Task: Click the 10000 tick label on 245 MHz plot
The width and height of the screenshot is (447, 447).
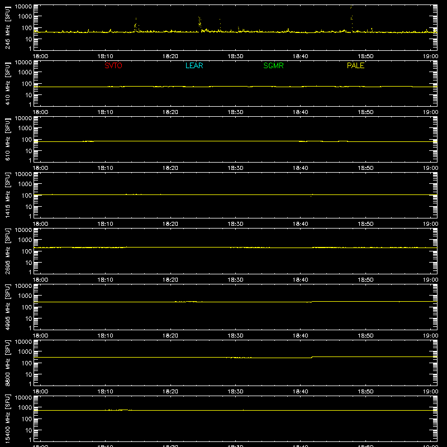Action: [x=23, y=7]
